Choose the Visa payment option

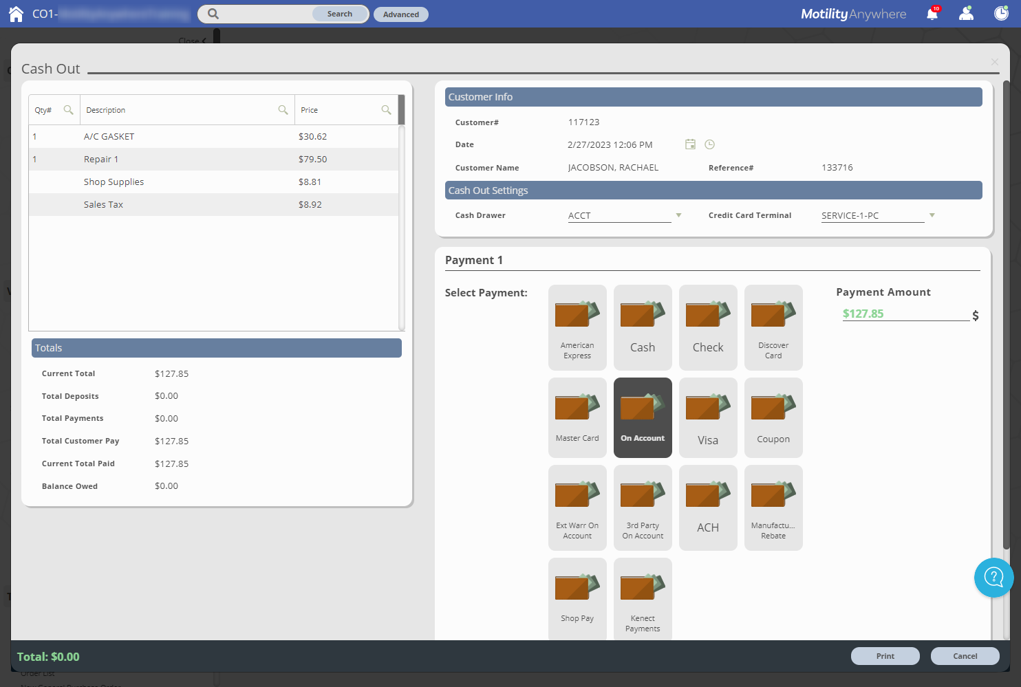pos(707,417)
